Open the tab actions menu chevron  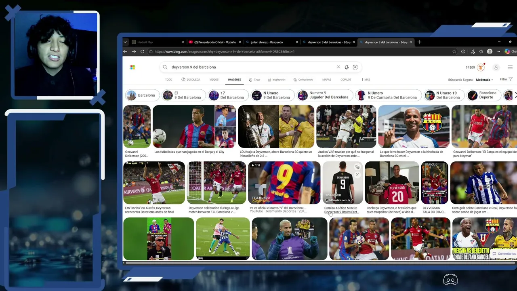click(x=125, y=42)
